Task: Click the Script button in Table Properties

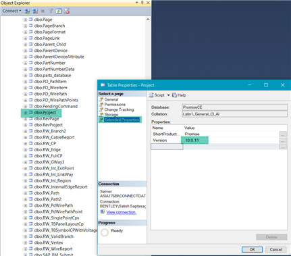Action: tap(157, 95)
